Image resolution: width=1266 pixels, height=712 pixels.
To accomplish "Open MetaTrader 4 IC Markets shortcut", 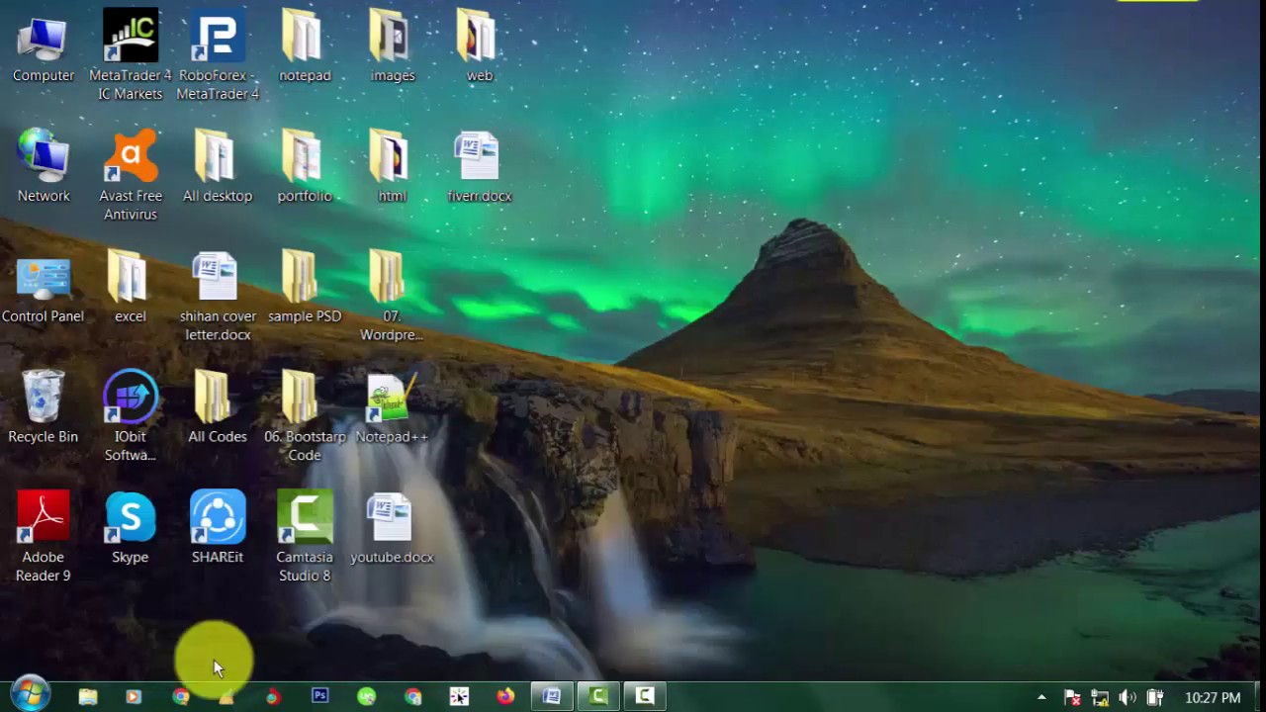I will pyautogui.click(x=131, y=55).
